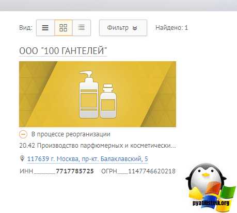Screen dimensions: 237x213
Task: Click the 20.42 Производство парфюмерных activity text
Action: (x=98, y=146)
